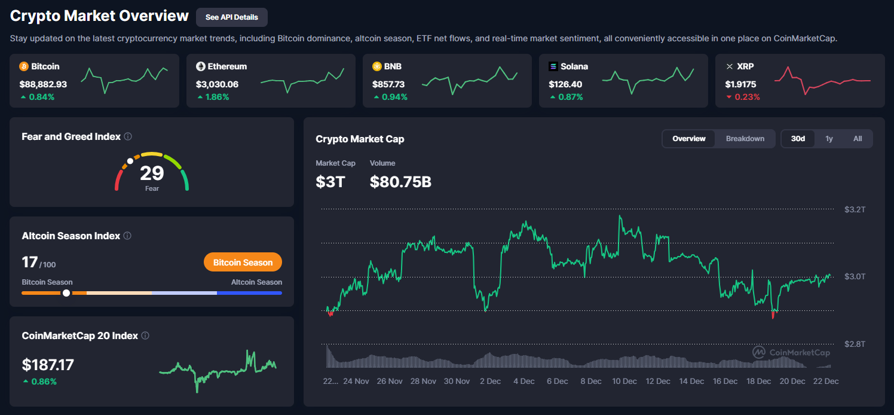Open the XRP price card

pos(800,81)
